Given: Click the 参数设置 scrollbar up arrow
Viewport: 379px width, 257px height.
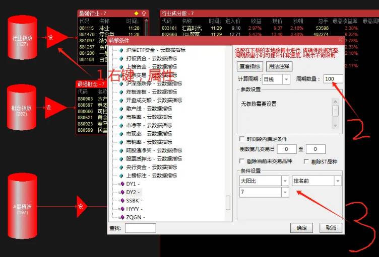Looking at the screenshot, I should point(335,102).
